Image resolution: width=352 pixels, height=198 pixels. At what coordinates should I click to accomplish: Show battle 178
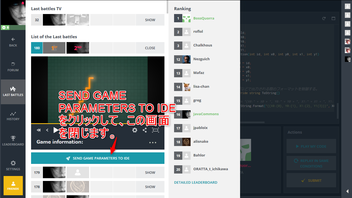(150, 187)
